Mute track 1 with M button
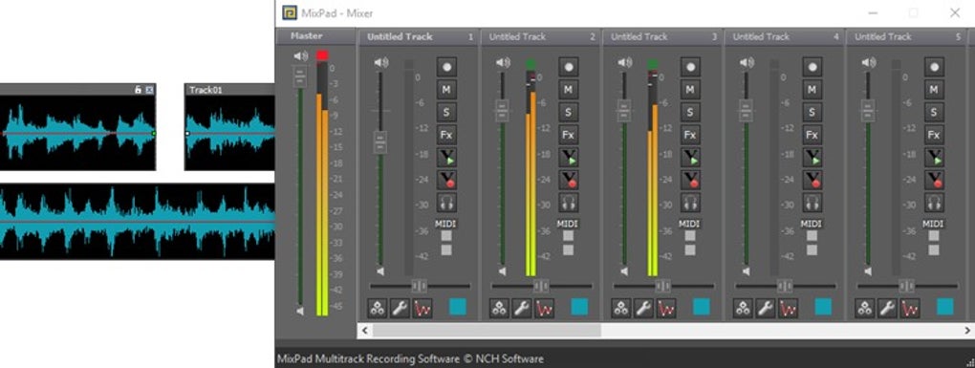This screenshot has height=368, width=975. [446, 90]
